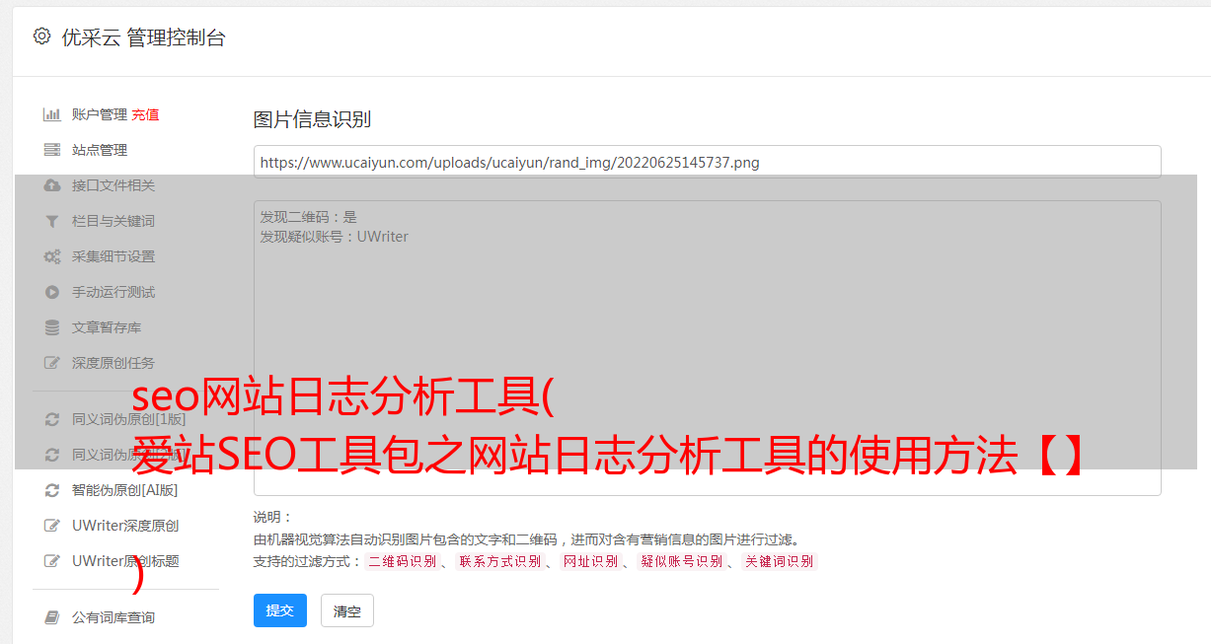Image resolution: width=1211 pixels, height=644 pixels.
Task: Open 接口文件相关 menu item
Action: coord(114,185)
